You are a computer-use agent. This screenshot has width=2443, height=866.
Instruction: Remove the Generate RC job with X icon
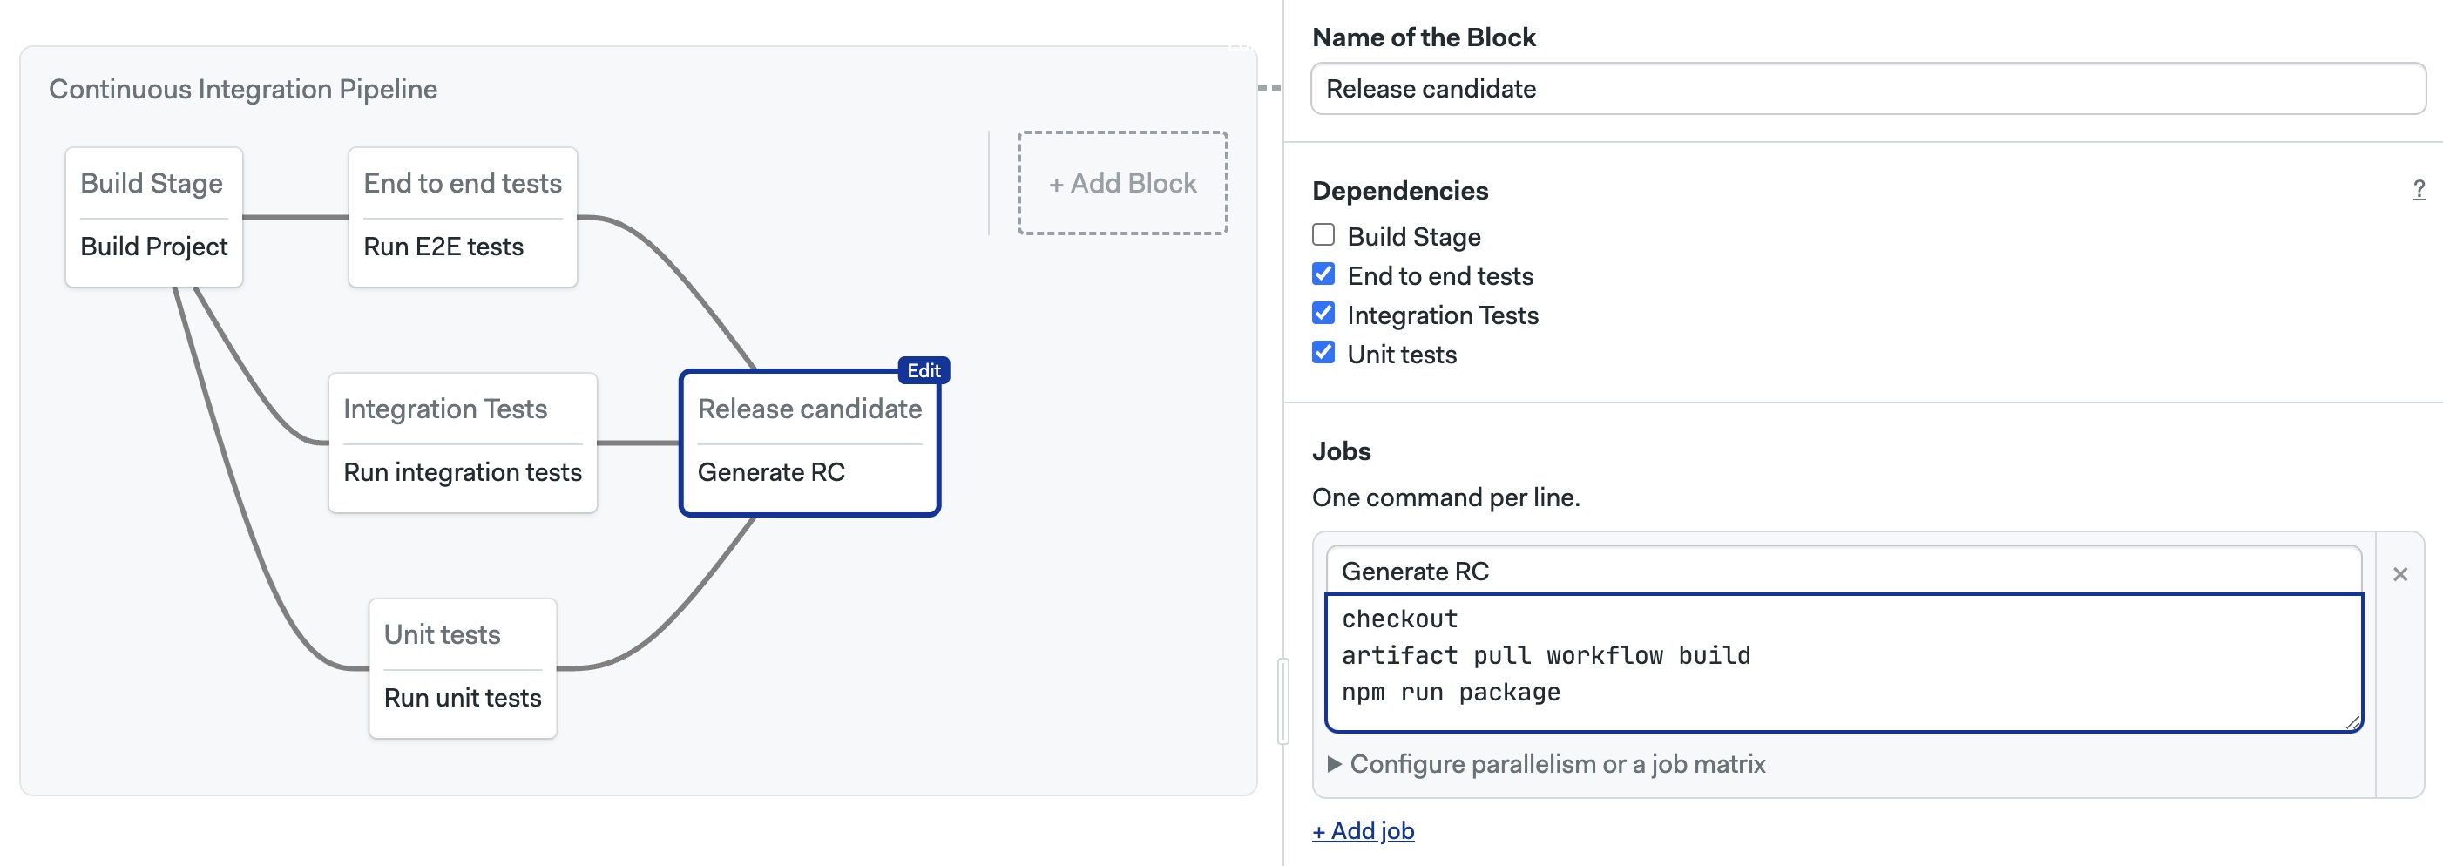point(2399,574)
